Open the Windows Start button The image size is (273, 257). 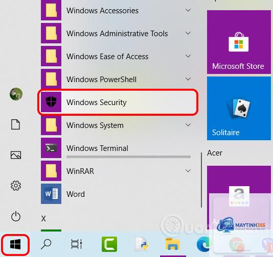click(15, 244)
